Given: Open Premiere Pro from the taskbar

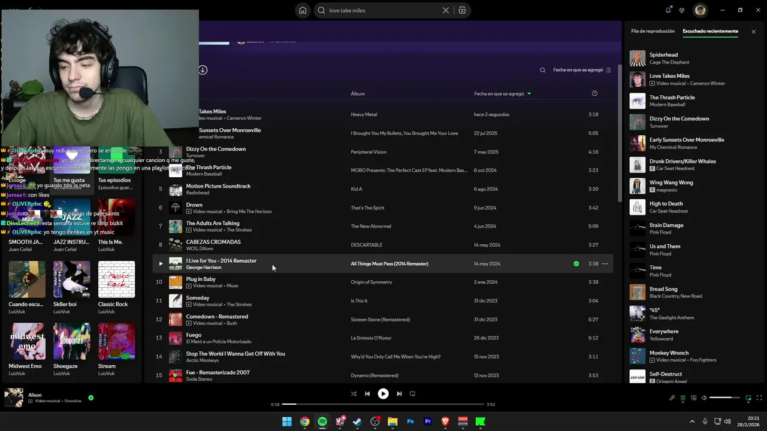Looking at the screenshot, I should pos(428,421).
